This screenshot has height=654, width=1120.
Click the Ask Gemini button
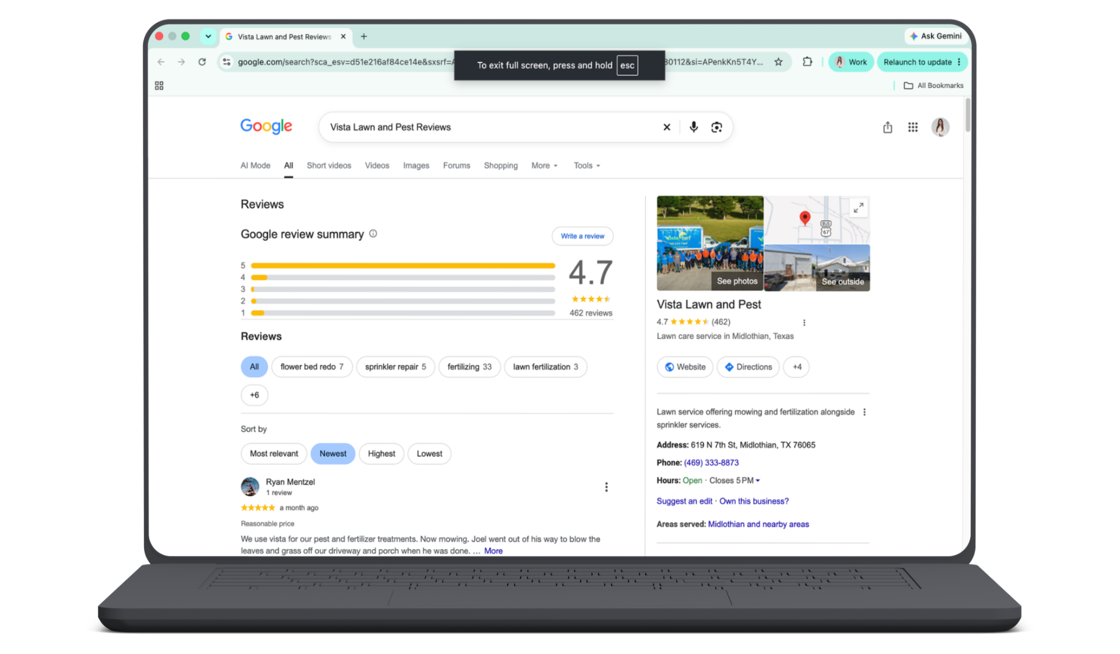(x=936, y=36)
